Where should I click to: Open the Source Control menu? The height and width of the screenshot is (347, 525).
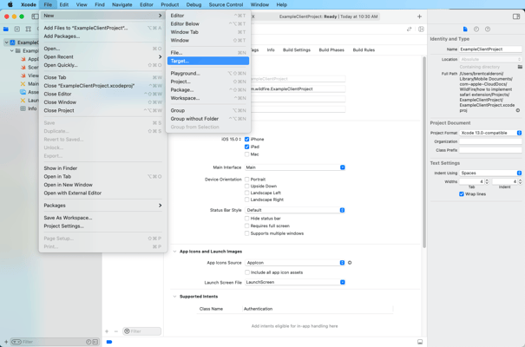tap(226, 4)
